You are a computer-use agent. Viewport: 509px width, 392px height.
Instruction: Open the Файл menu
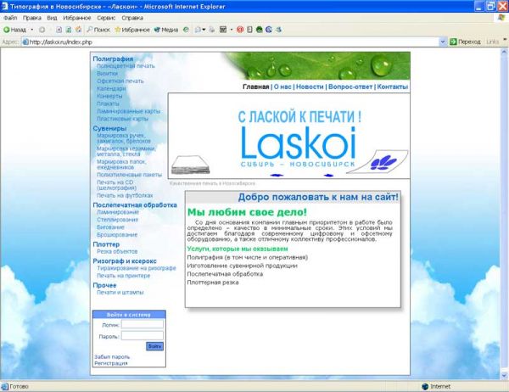click(10, 18)
